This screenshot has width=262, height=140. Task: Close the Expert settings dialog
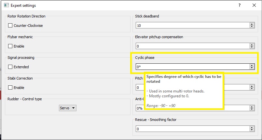point(254,5)
